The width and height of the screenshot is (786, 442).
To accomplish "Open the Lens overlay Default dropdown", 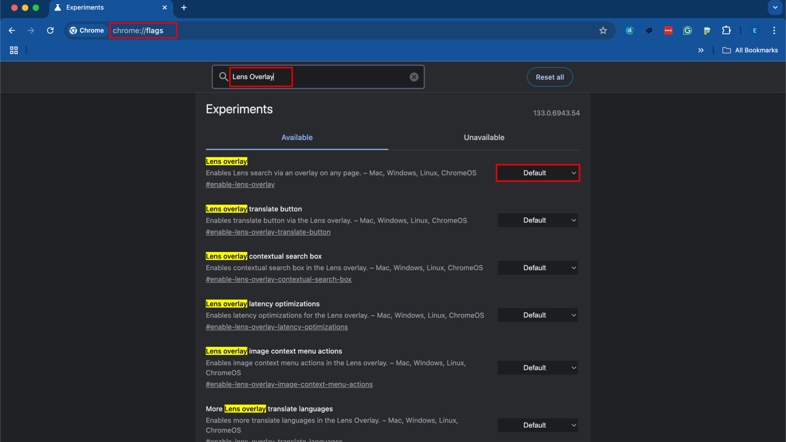I will pos(538,173).
